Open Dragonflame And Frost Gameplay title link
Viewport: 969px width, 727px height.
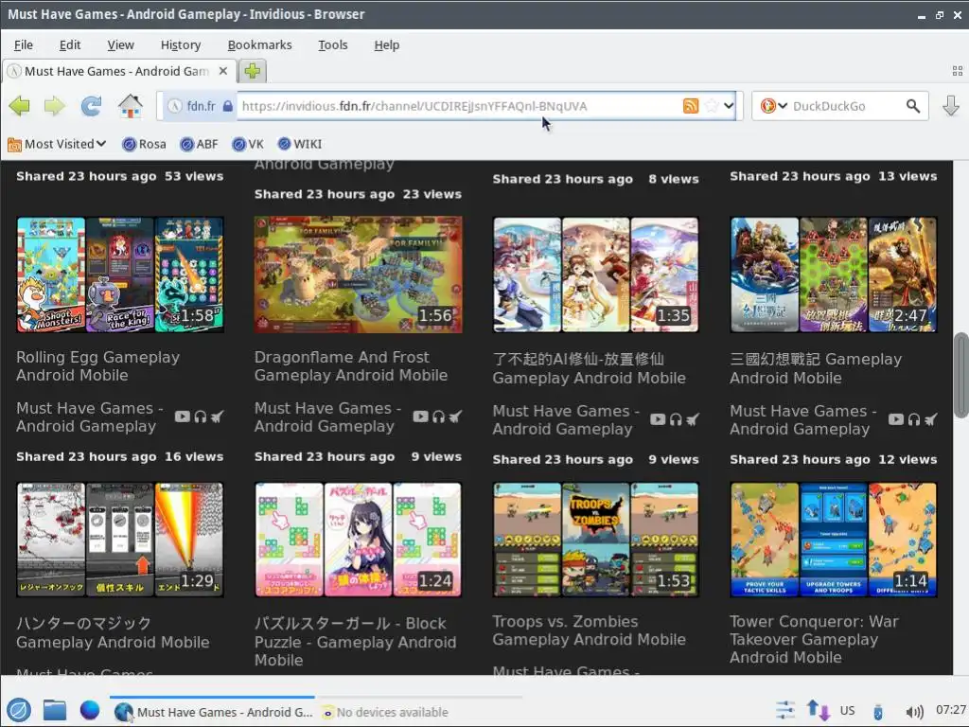(x=350, y=366)
